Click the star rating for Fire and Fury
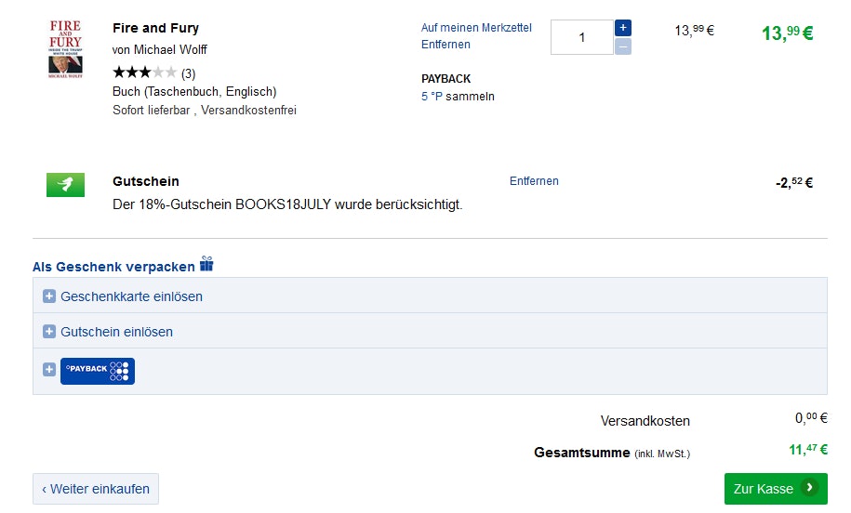Screen dimensions: 851x513 (144, 72)
